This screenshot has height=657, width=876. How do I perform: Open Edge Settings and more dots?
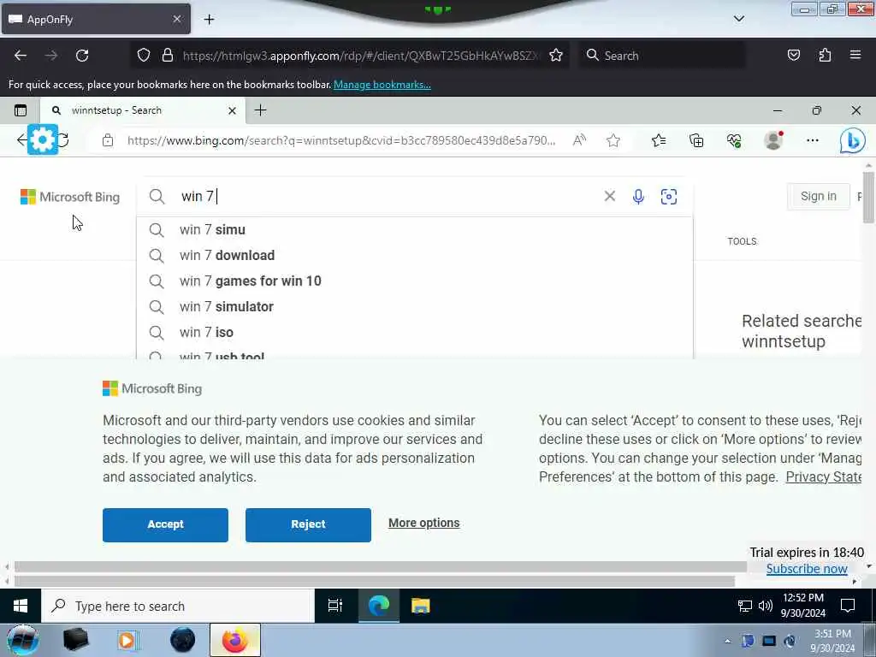click(x=813, y=140)
